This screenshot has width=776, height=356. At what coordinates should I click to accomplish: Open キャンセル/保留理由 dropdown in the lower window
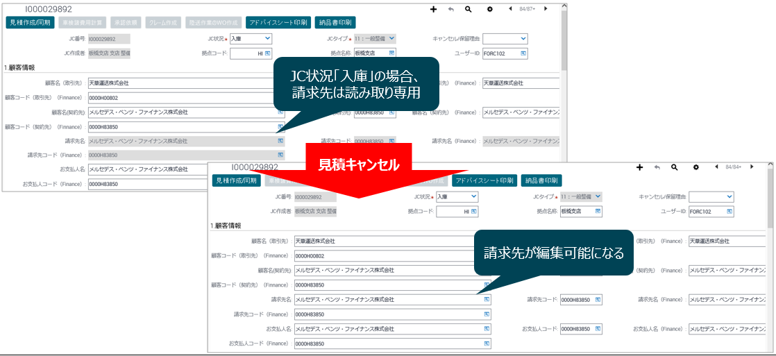point(729,197)
